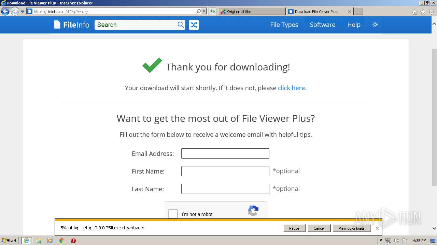The width and height of the screenshot is (437, 245).
Task: Click the random shuffle icon
Action: coord(194,25)
